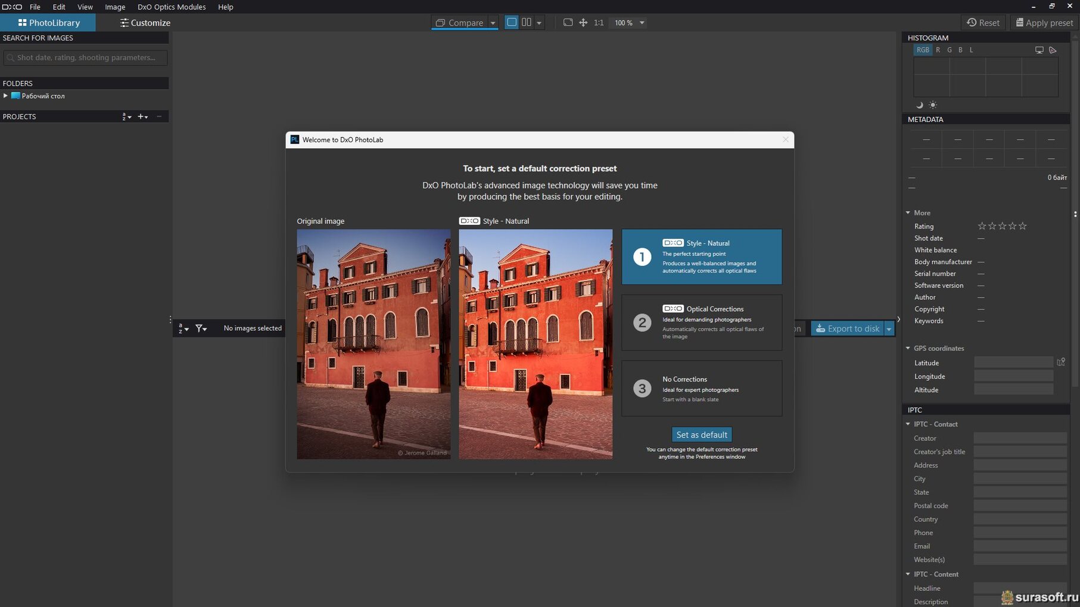
Task: Toggle monitor gamut warning icon
Action: [1039, 50]
